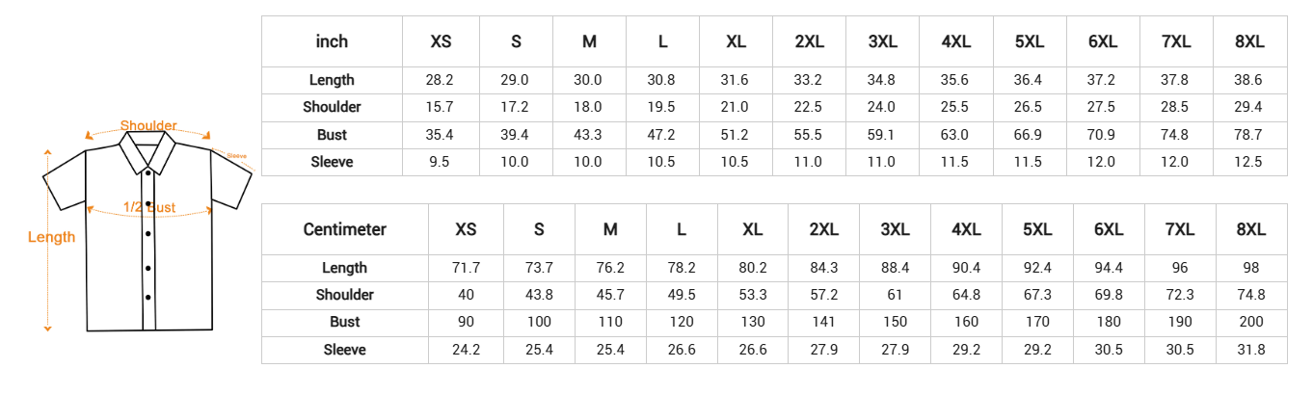Click the 3XL header in the inch table
Image resolution: width=1313 pixels, height=395 pixels.
882,41
